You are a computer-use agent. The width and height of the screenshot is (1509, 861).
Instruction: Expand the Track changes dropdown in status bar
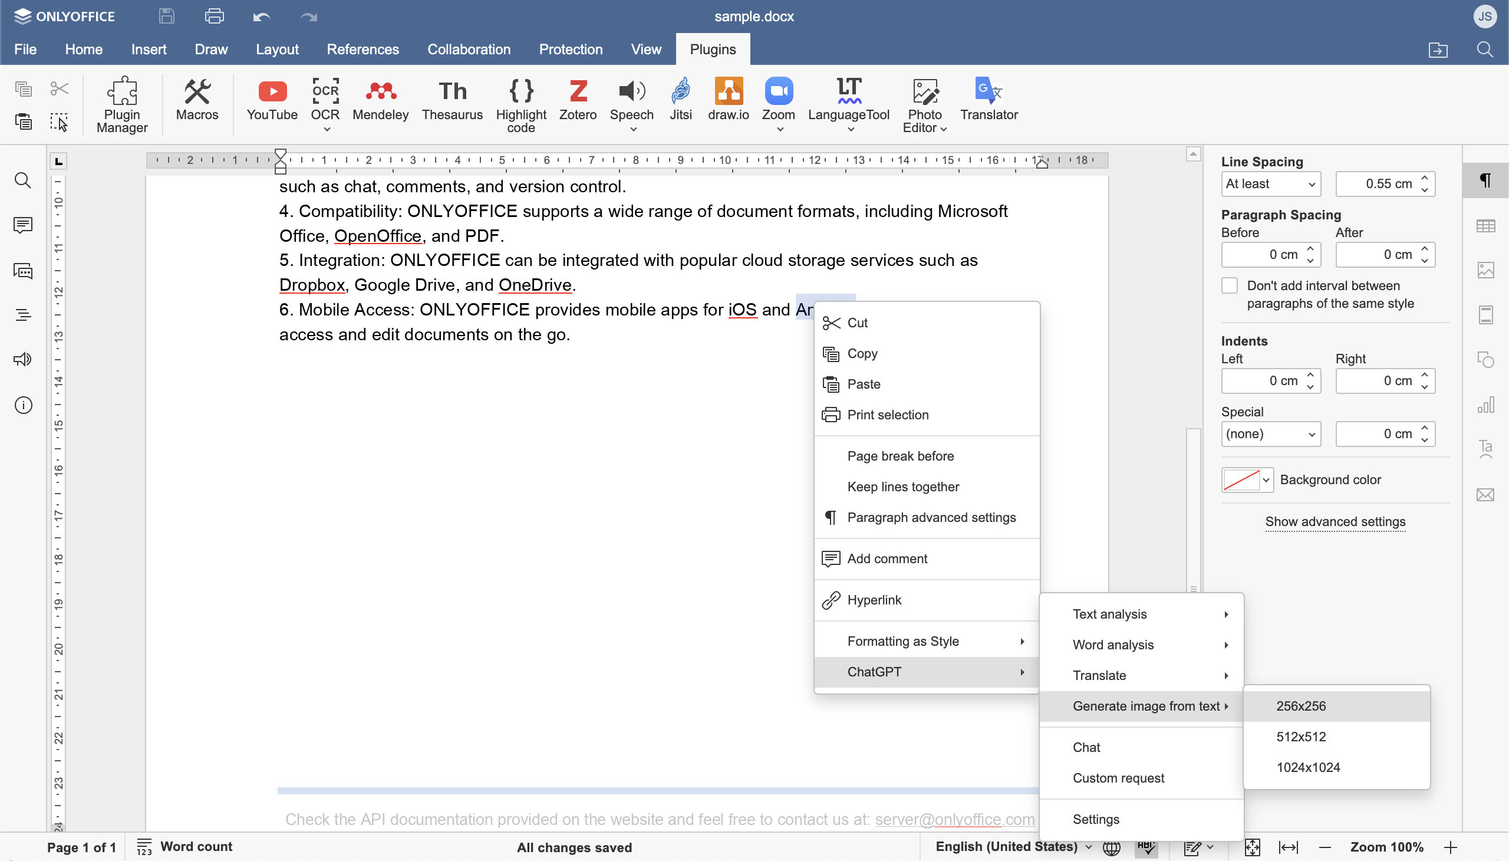coord(1210,847)
